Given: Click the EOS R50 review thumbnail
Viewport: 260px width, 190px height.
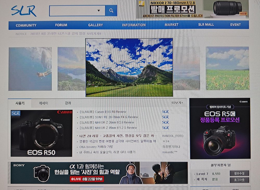Looking at the screenshot, I should pos(42,133).
